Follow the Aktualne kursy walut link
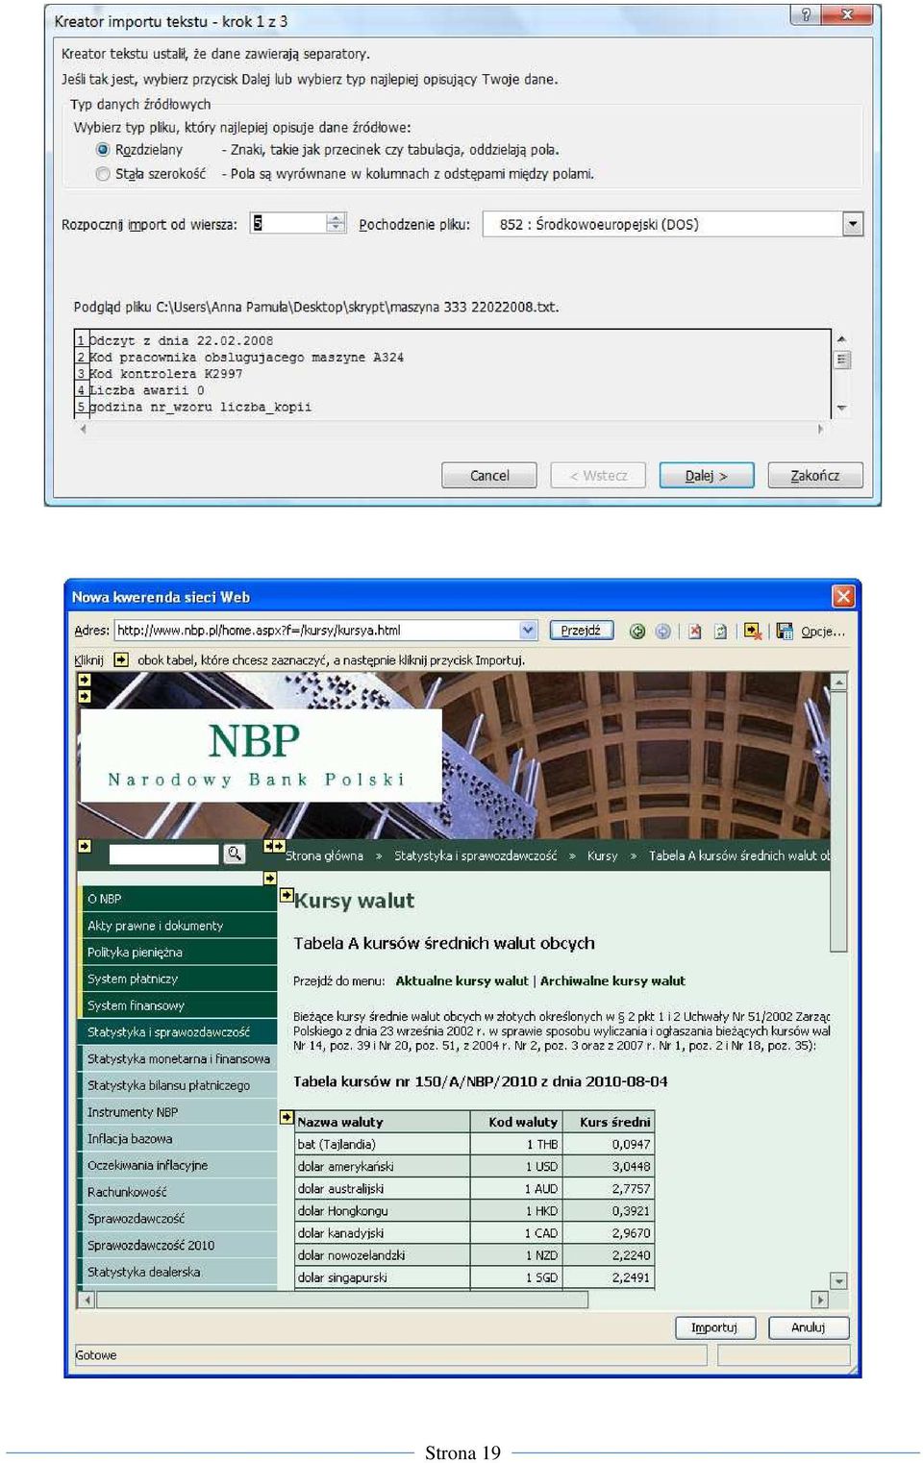This screenshot has width=923, height=1463. click(461, 981)
